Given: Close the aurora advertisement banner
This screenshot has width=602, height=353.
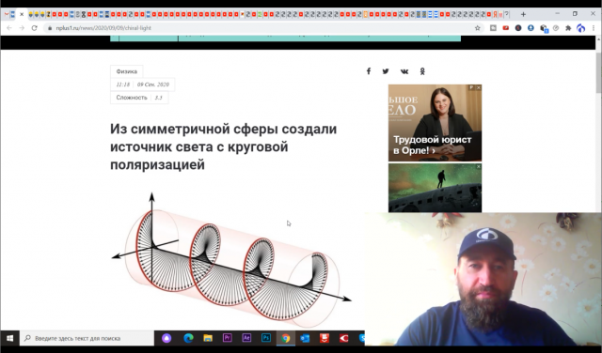Looking at the screenshot, I should tap(479, 166).
